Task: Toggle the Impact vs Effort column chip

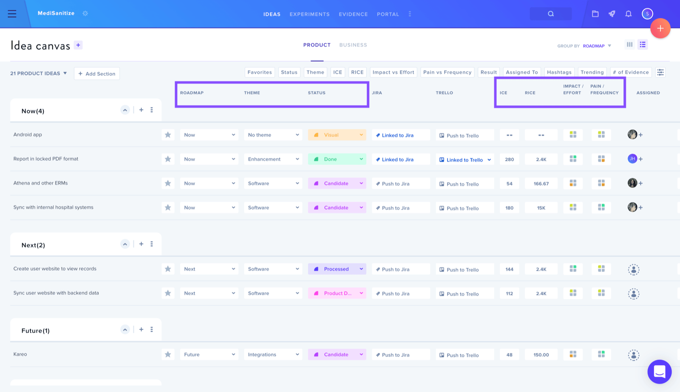Action: click(x=393, y=72)
